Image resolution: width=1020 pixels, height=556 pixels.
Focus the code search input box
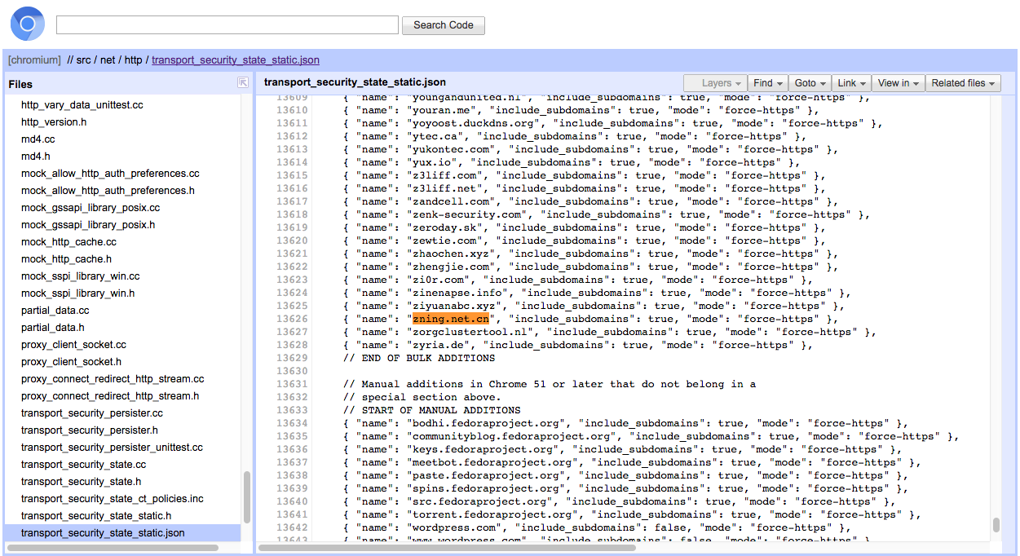tap(227, 25)
